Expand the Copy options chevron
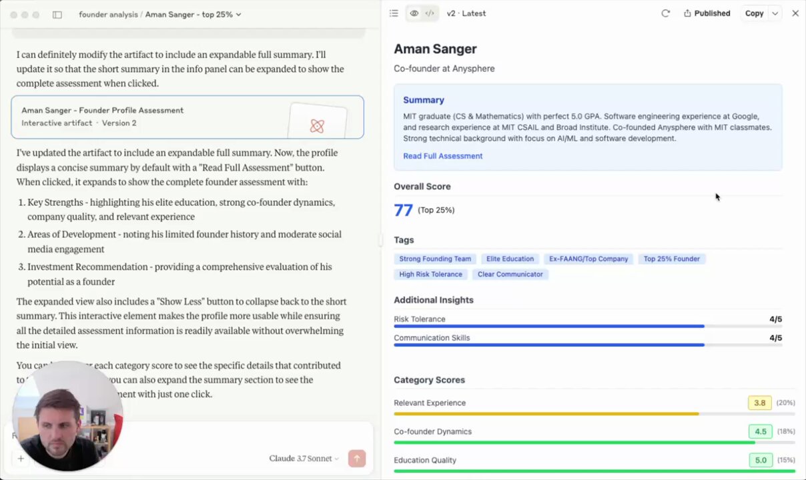The image size is (806, 480). tap(775, 13)
